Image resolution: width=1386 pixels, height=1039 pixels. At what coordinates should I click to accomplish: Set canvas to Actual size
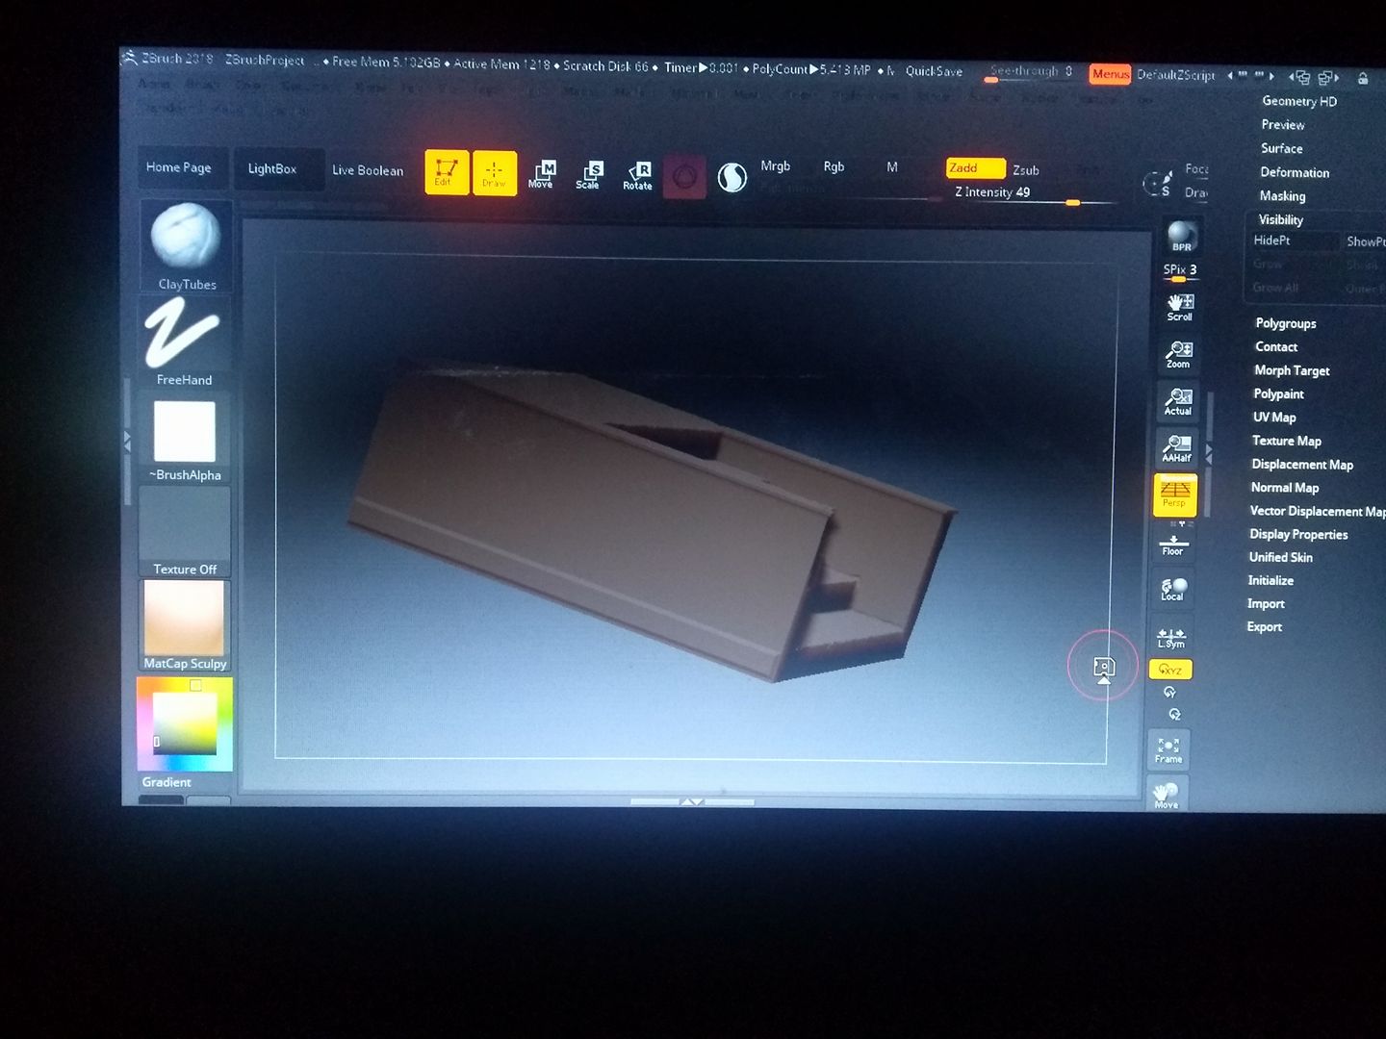pos(1177,401)
